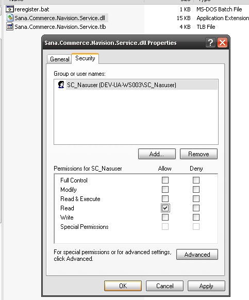Select the reregister.bat file name

pos(32,9)
